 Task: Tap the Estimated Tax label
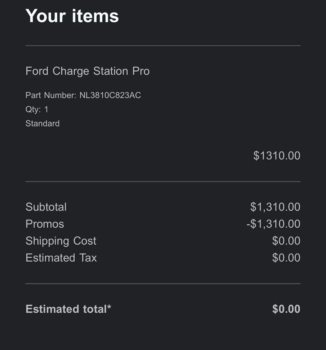61,258
